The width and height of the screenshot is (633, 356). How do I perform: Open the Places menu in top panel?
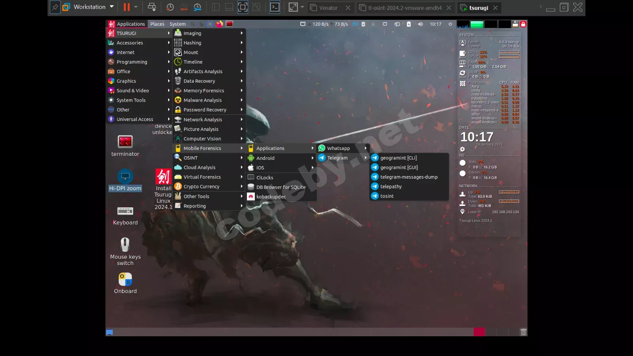(157, 24)
